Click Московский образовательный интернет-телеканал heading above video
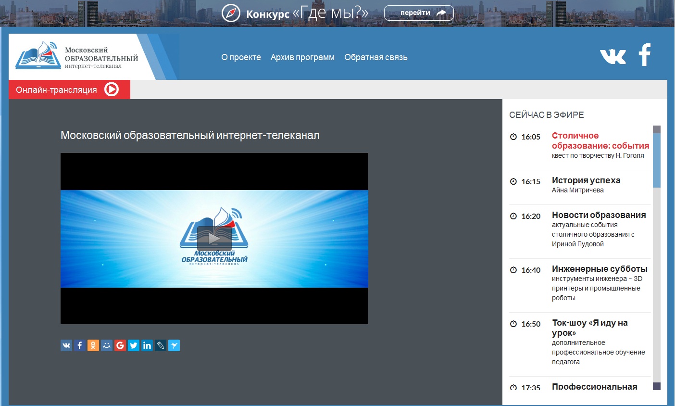This screenshot has height=406, width=675. tap(190, 136)
